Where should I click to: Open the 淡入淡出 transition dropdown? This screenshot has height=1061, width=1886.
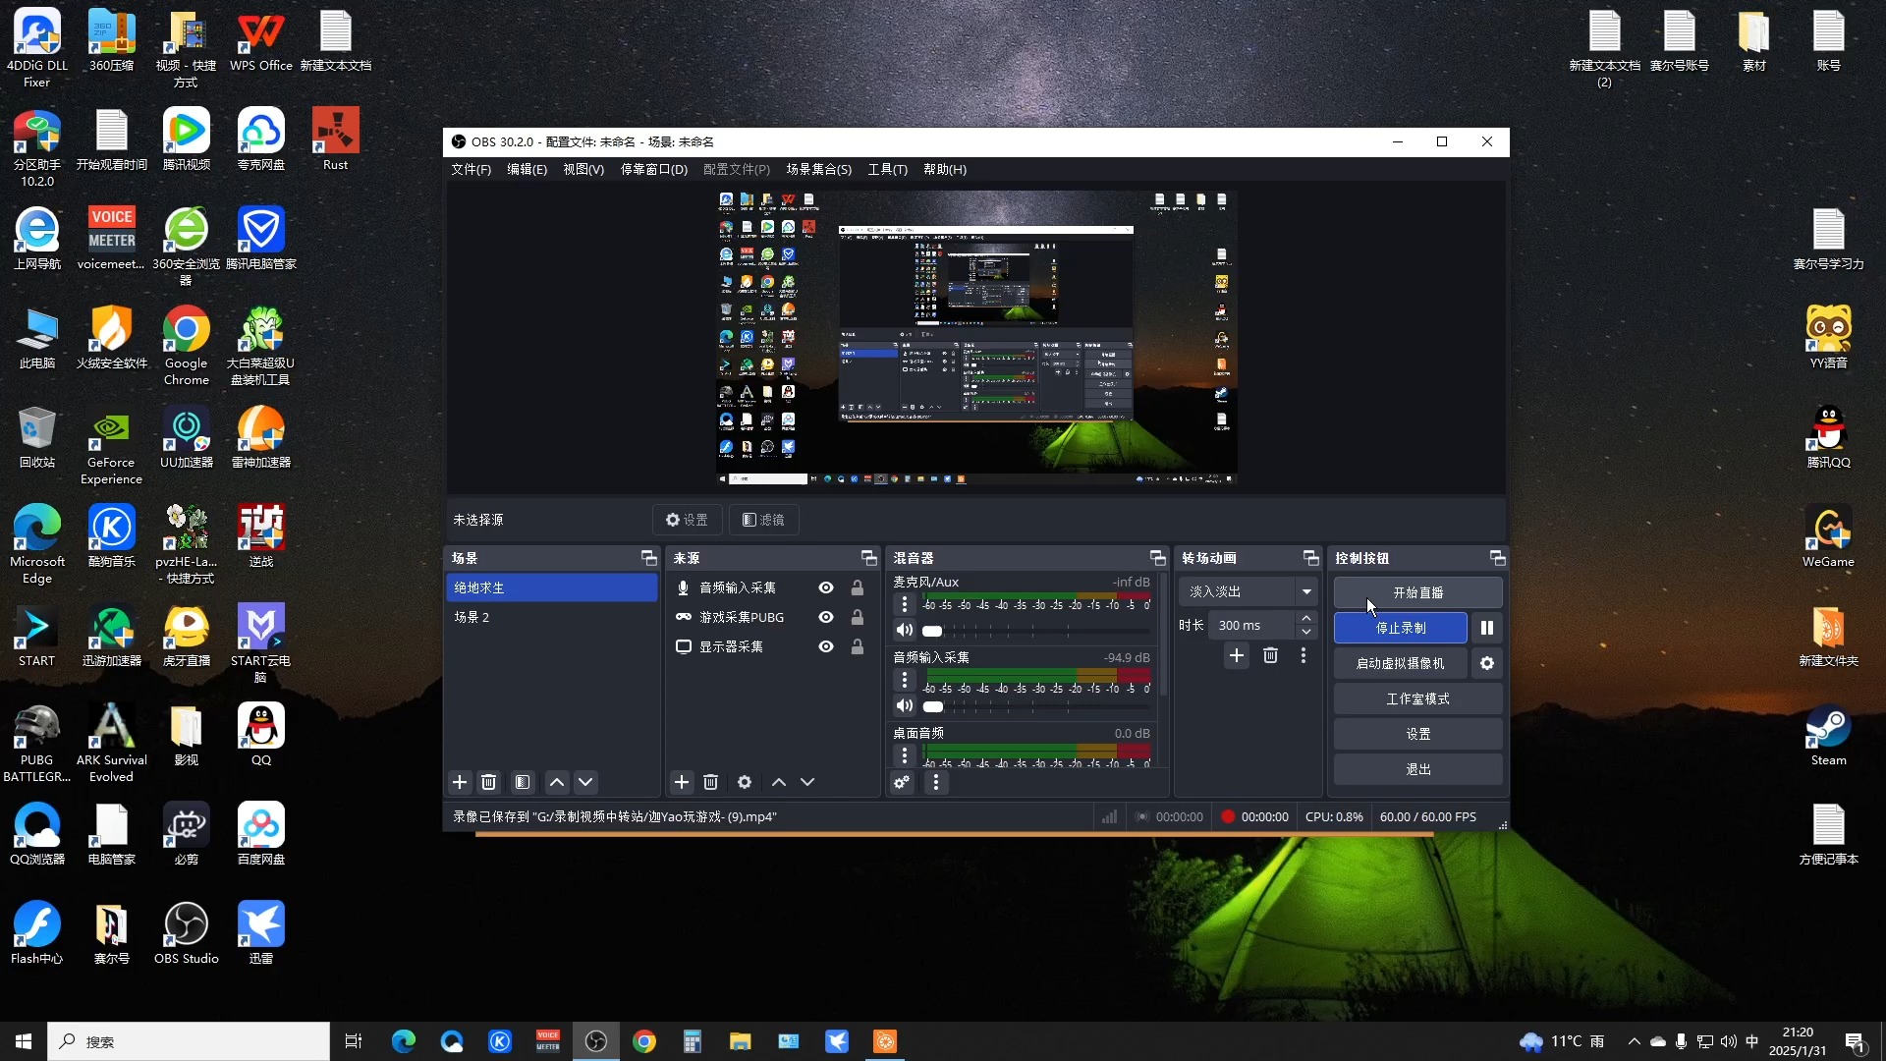tap(1248, 591)
